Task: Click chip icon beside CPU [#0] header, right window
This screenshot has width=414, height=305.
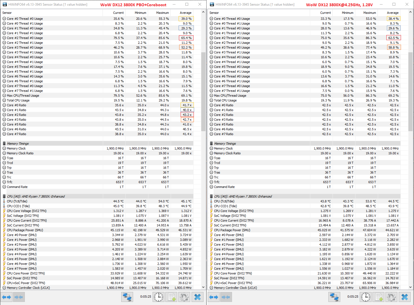Action: (211, 196)
